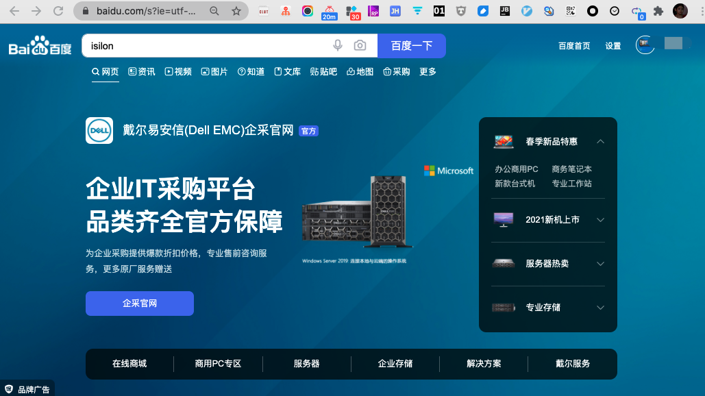Click the Baidu logo
The width and height of the screenshot is (705, 396).
40,47
